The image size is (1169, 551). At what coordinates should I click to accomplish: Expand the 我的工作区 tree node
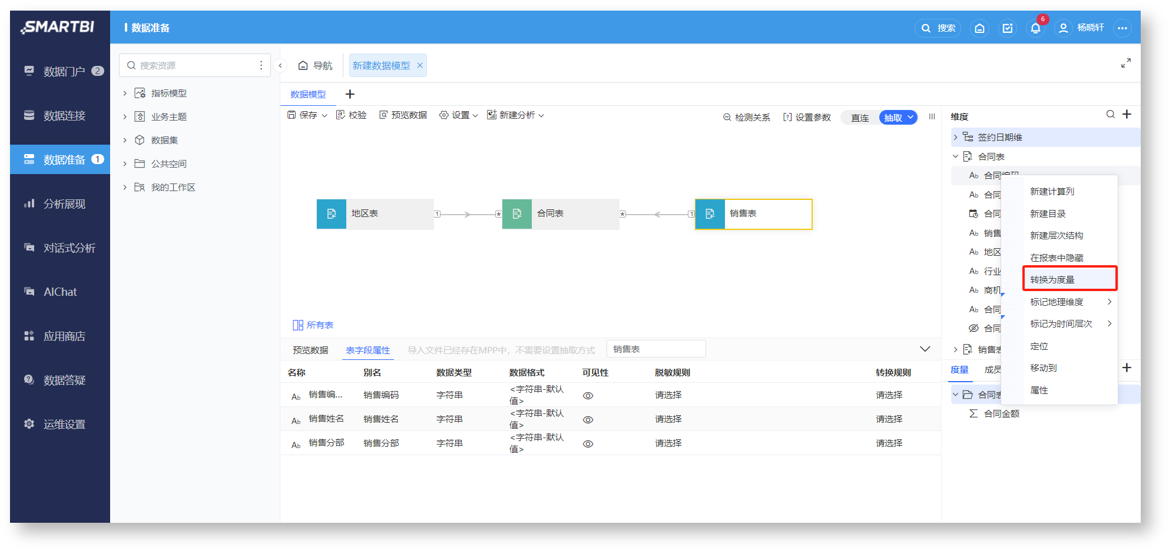click(125, 187)
